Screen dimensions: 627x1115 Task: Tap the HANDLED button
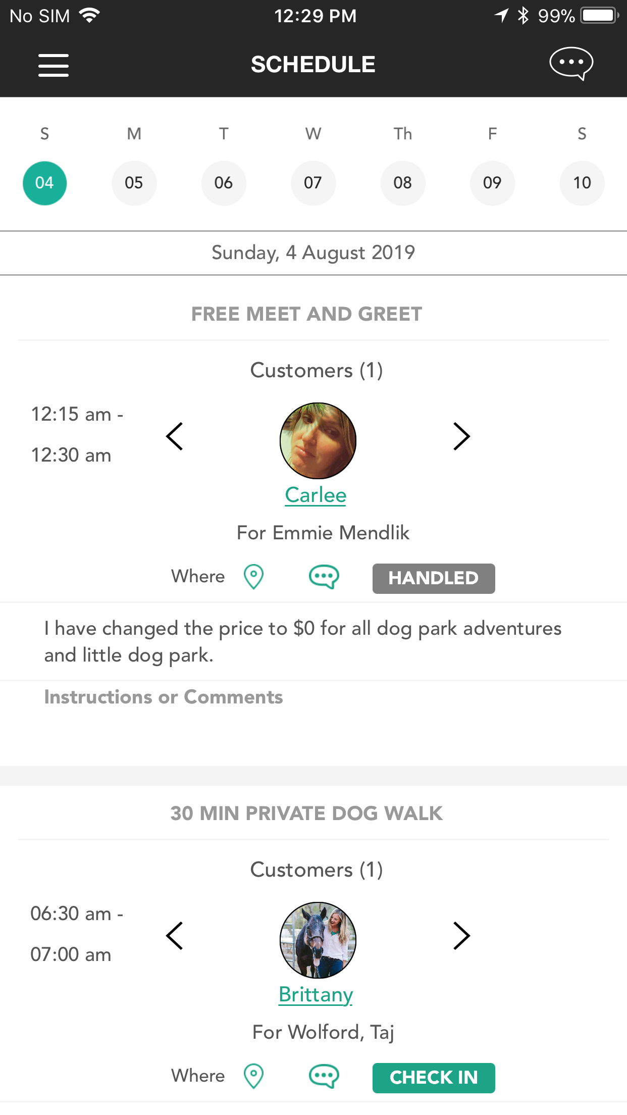(434, 578)
